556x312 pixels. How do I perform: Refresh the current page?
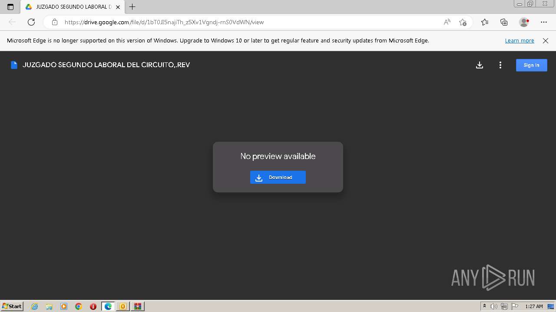tap(31, 22)
